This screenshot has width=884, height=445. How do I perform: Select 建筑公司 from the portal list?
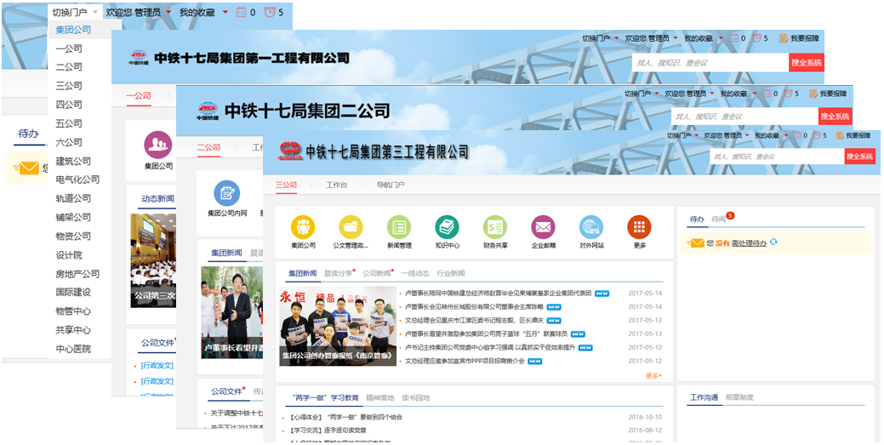pyautogui.click(x=73, y=161)
